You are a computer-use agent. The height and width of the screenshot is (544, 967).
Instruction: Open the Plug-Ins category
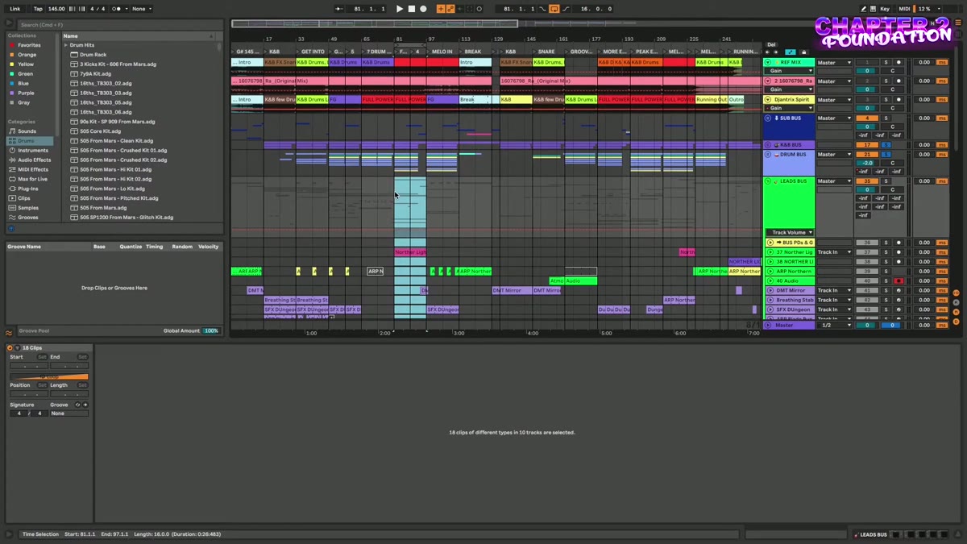point(28,189)
